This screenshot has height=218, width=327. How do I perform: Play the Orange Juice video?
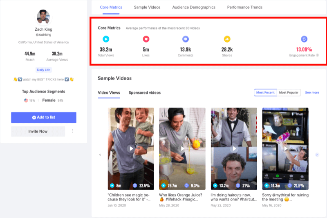pyautogui.click(x=182, y=148)
